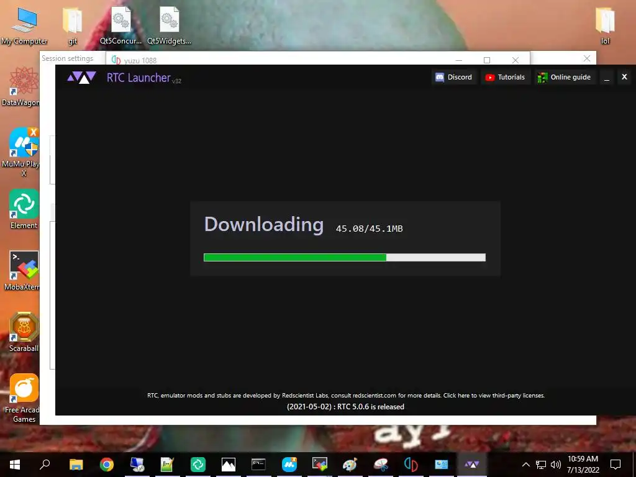Open Free Arcade Games desktop shortcut
The image size is (636, 477).
22,397
